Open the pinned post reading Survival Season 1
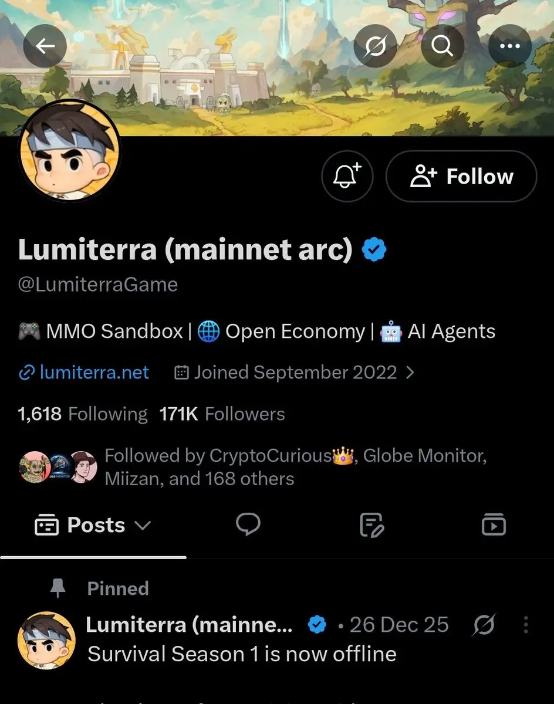Screen dimensions: 554x704 tap(242, 654)
